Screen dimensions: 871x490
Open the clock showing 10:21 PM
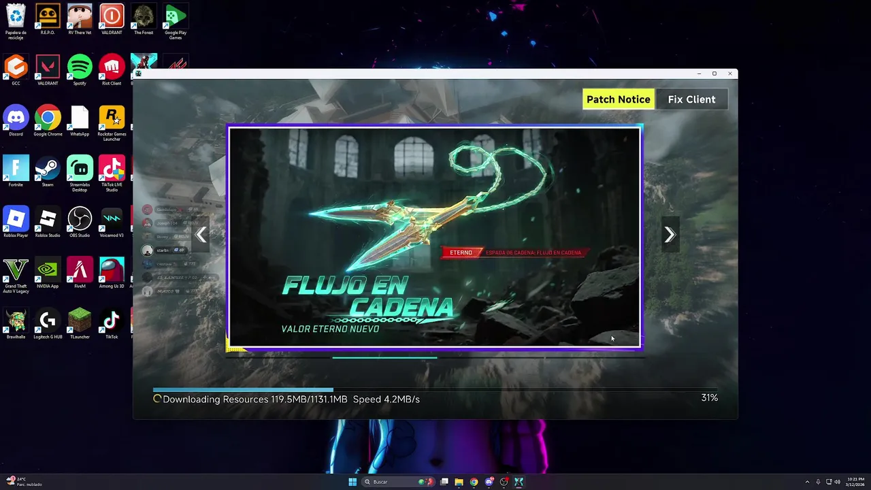(x=855, y=482)
